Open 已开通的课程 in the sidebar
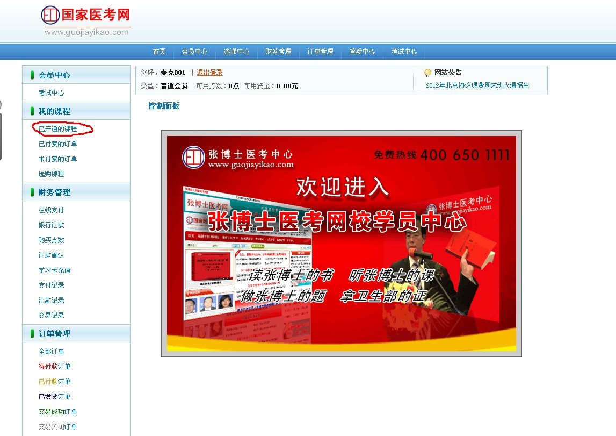This screenshot has width=616, height=436. (x=58, y=129)
